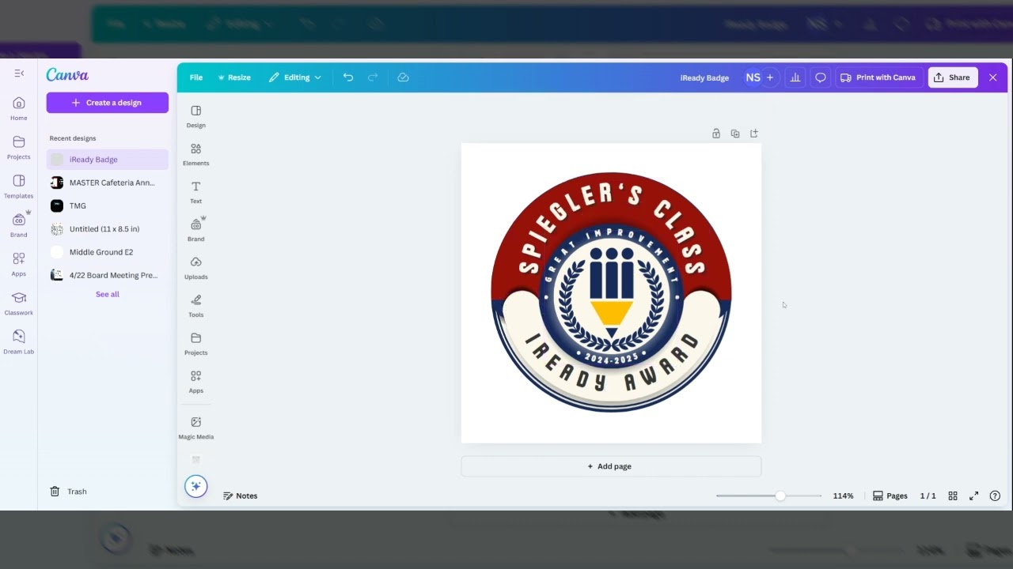This screenshot has height=569, width=1013.
Task: Open Dream Lab
Action: click(19, 342)
